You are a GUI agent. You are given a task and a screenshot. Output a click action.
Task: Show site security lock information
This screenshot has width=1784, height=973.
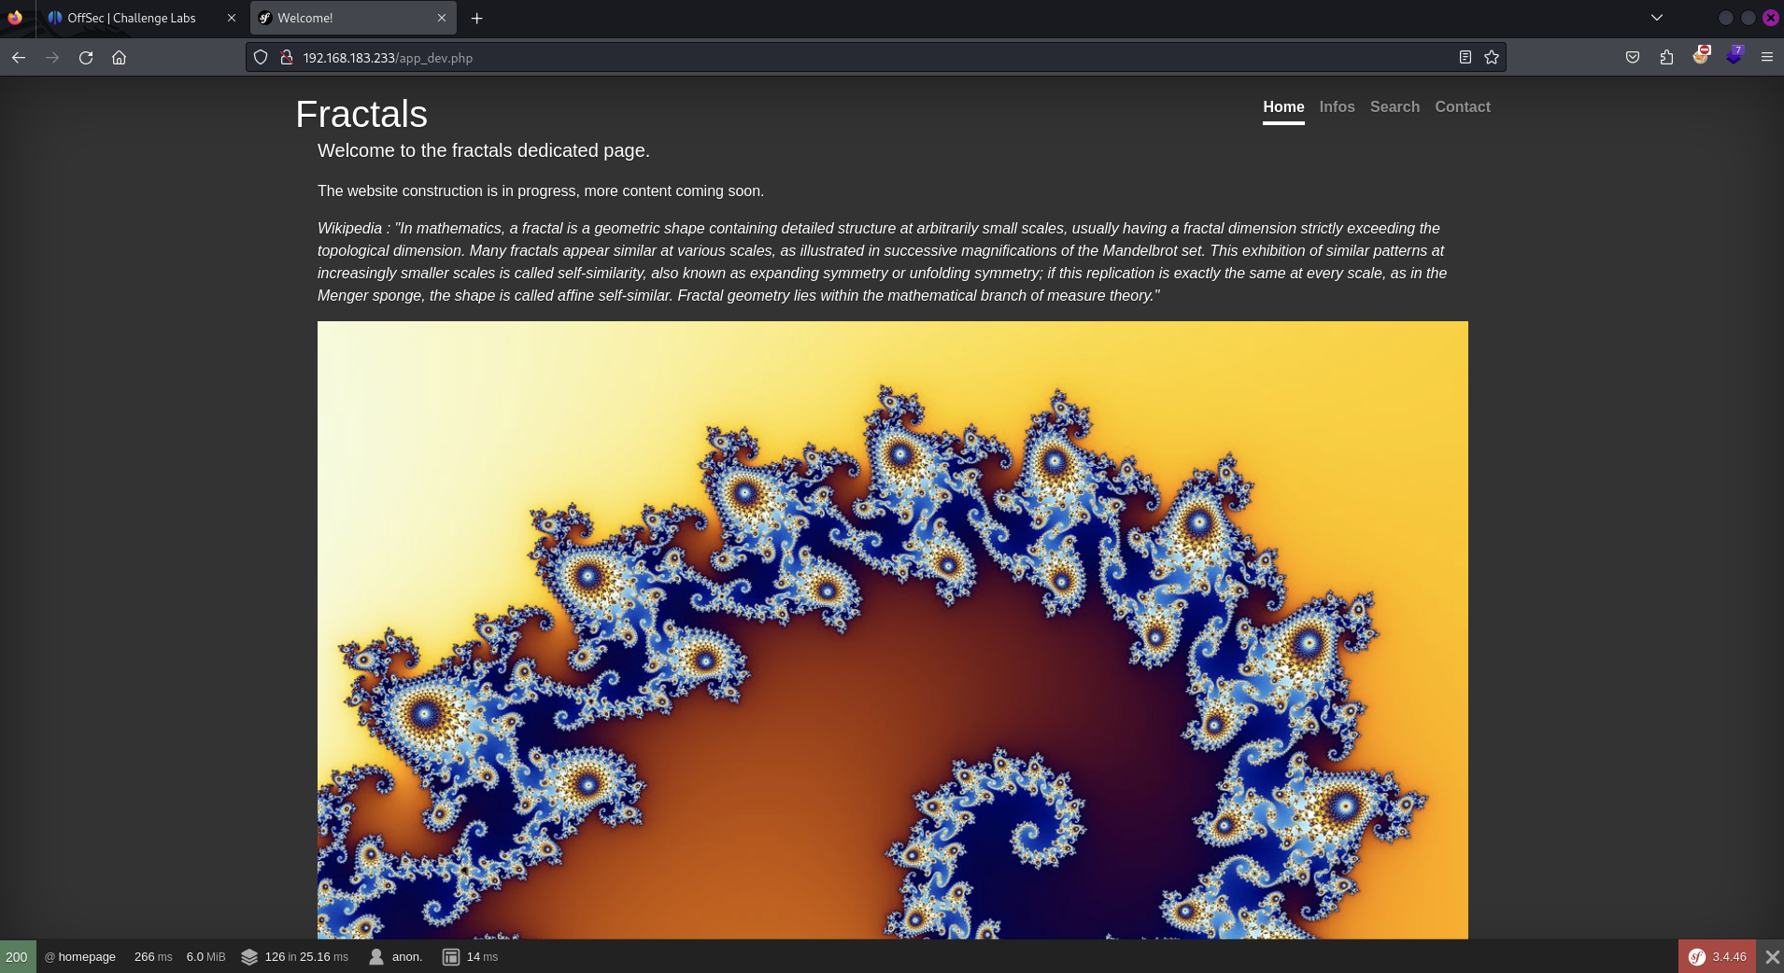click(287, 58)
